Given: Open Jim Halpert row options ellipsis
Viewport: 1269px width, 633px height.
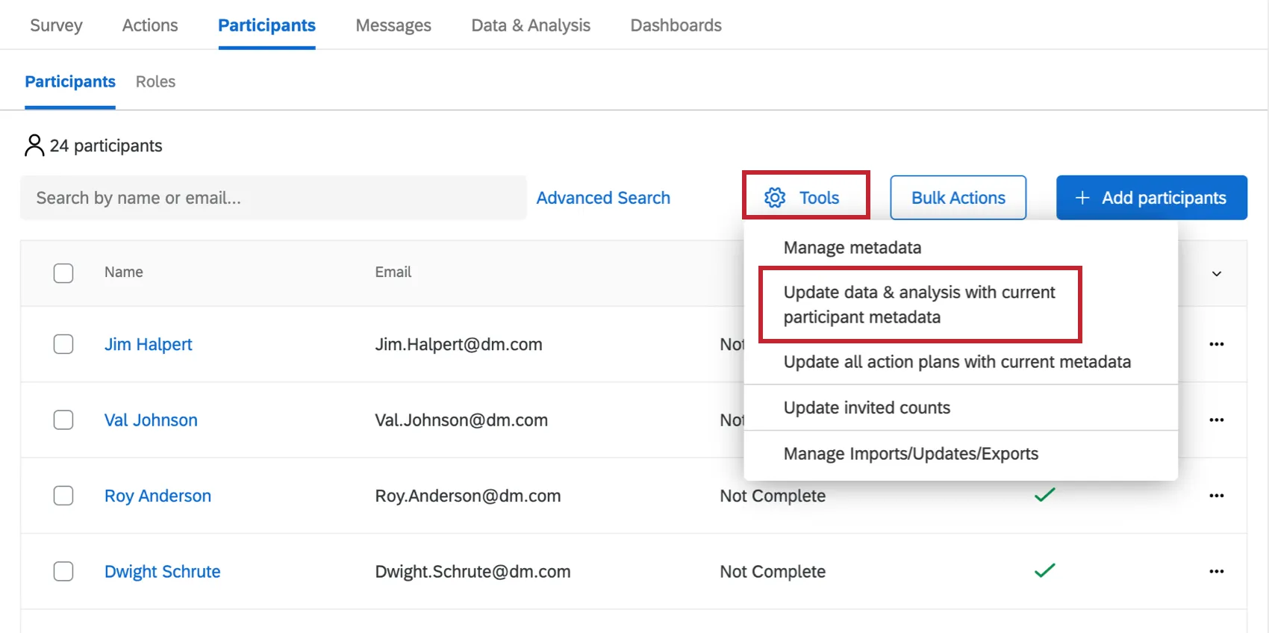Looking at the screenshot, I should click(x=1216, y=344).
